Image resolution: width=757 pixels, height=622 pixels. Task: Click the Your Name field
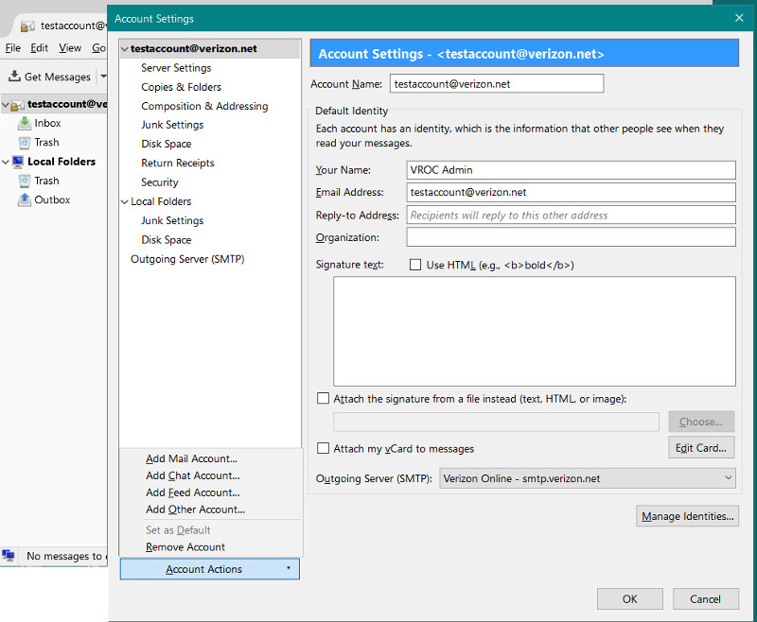pyautogui.click(x=572, y=170)
